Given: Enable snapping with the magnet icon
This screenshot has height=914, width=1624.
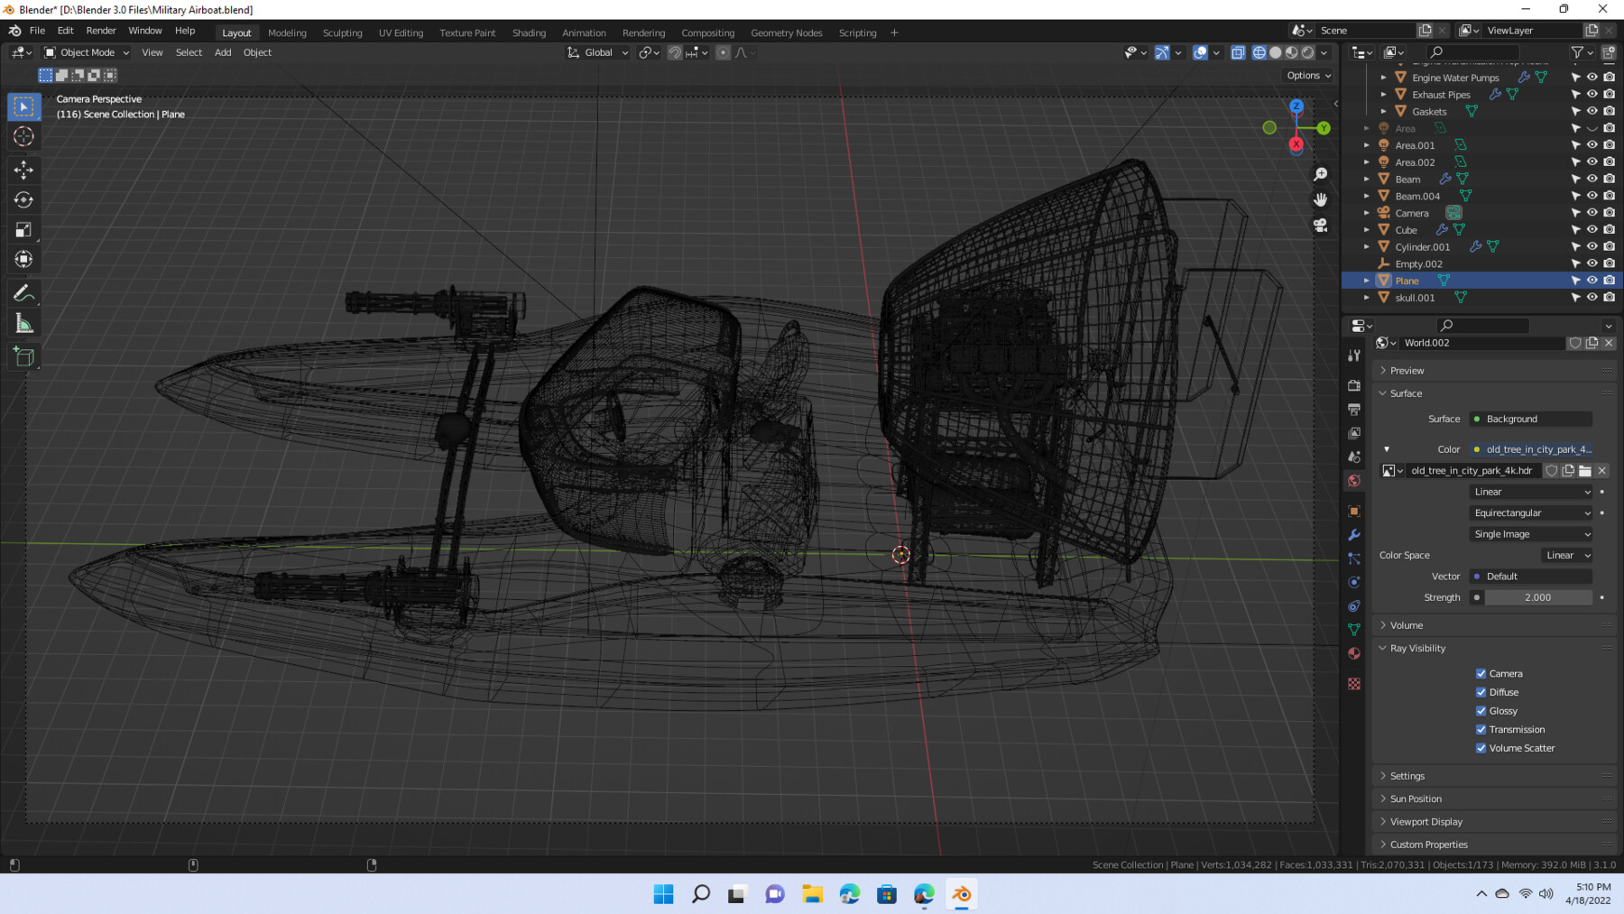Looking at the screenshot, I should pyautogui.click(x=675, y=52).
